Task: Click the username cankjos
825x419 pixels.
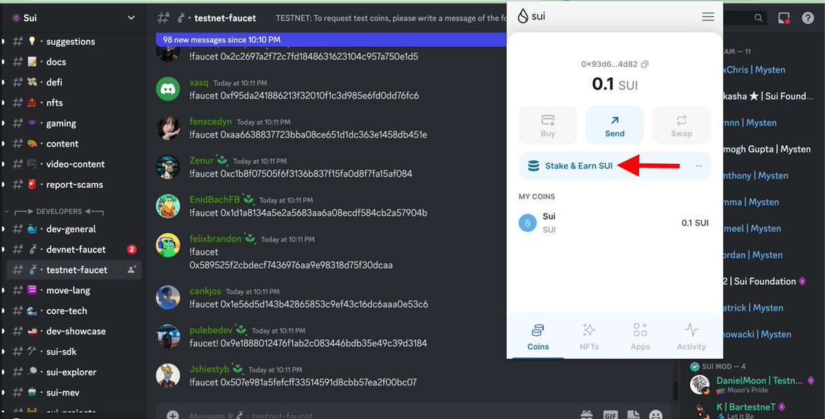Action: (205, 292)
